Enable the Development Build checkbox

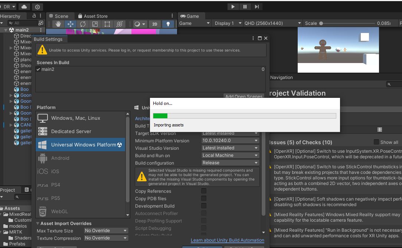click(204, 206)
